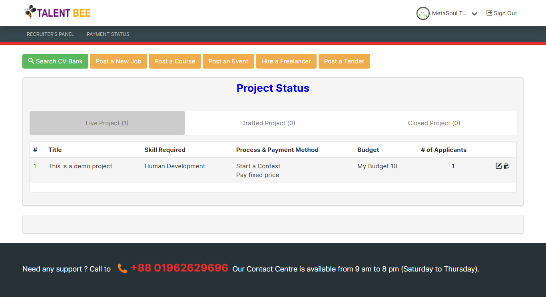546x297 pixels.
Task: Click the orange phone support icon
Action: [122, 268]
